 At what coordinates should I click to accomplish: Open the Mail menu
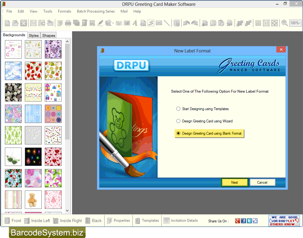click(124, 11)
